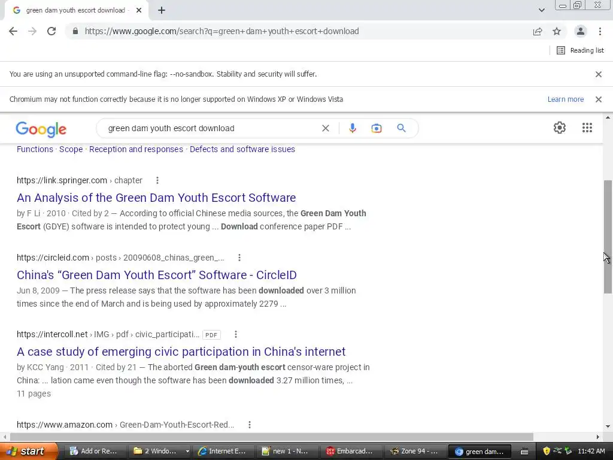Reload the current page
Viewport: 613px width, 460px height.
[x=51, y=31]
